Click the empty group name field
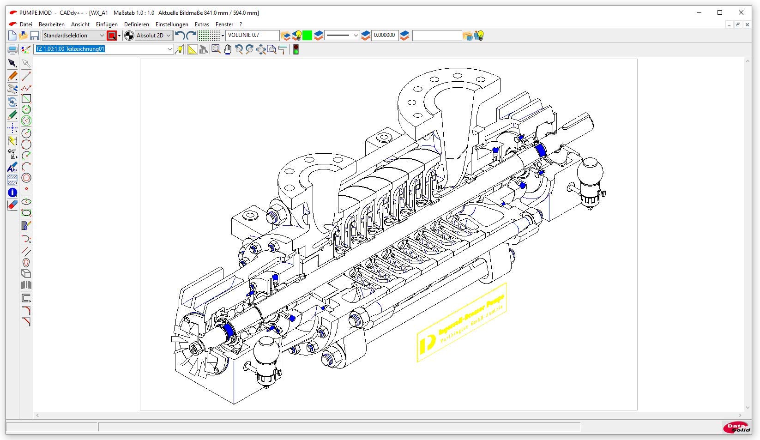The height and width of the screenshot is (440, 760). [x=437, y=36]
